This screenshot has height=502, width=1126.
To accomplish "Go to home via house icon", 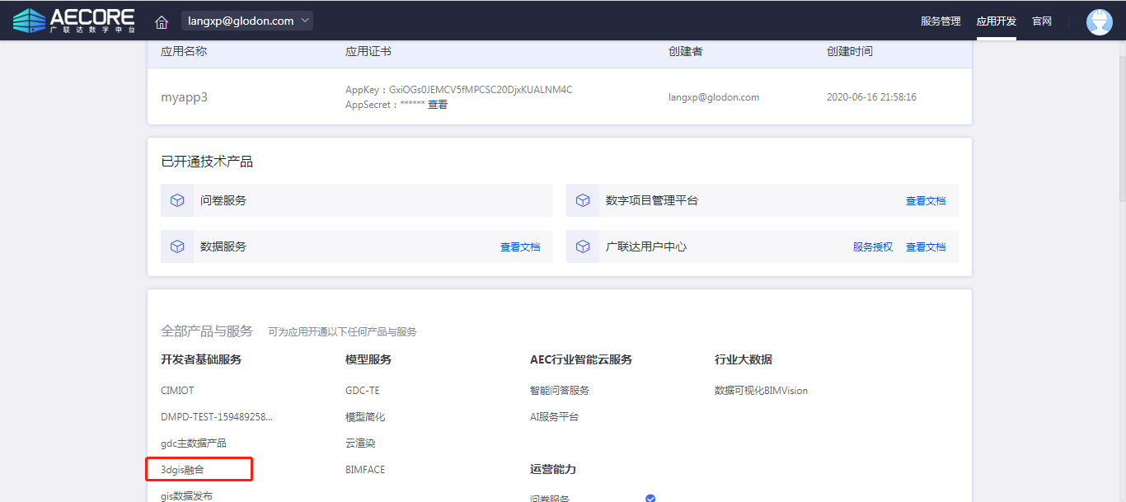I will coord(162,21).
